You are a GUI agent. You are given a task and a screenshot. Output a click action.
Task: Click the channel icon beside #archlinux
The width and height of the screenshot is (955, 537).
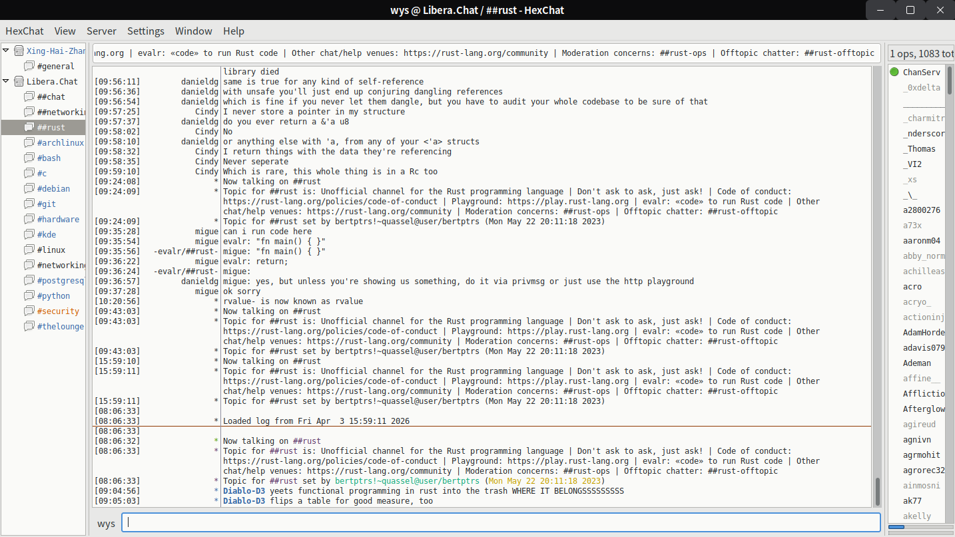pos(29,142)
